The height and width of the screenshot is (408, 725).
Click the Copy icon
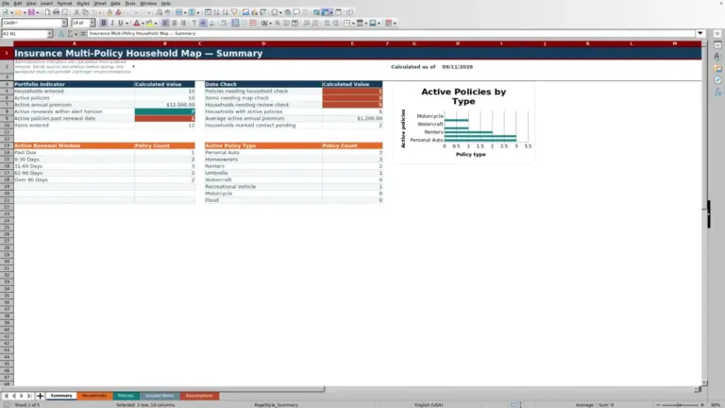[86, 12]
